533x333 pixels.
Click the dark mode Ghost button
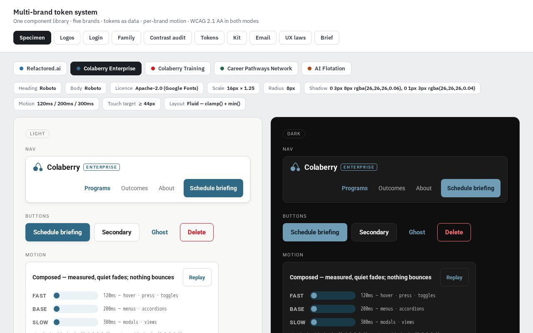coord(417,232)
